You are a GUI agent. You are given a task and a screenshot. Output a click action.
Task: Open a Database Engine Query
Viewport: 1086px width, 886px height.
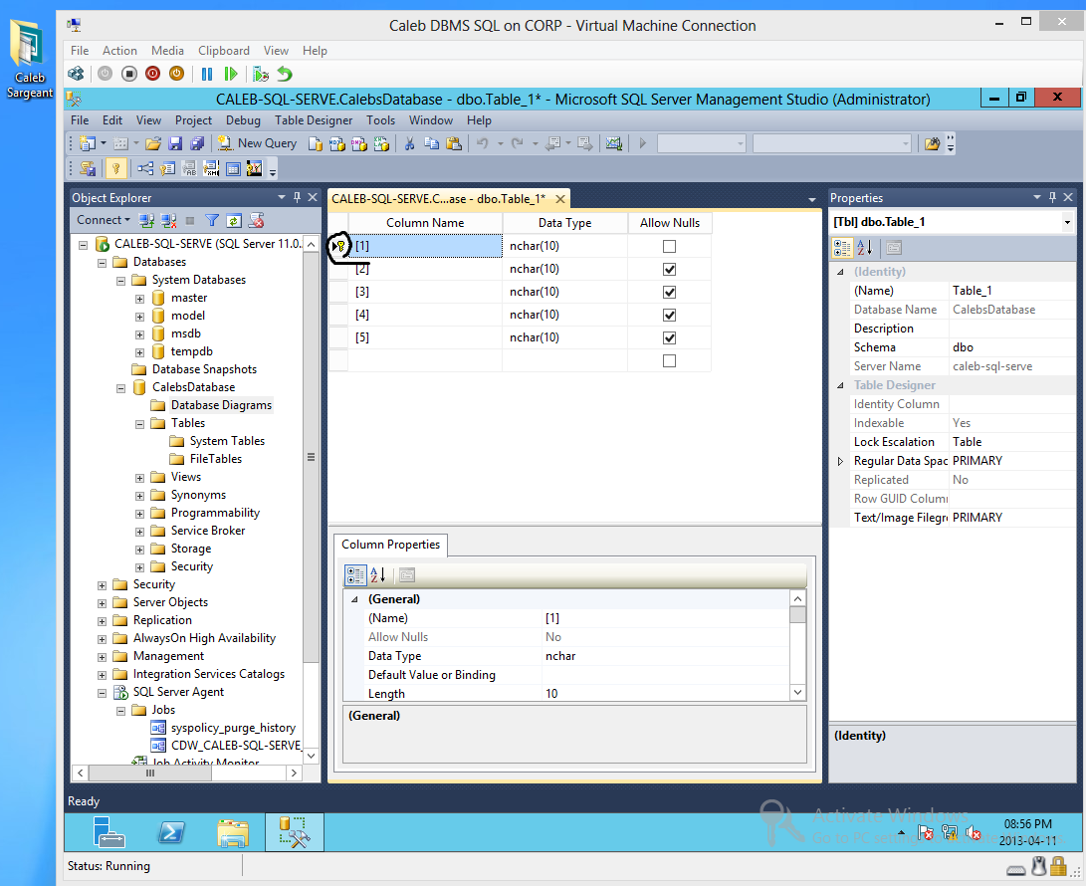(316, 143)
